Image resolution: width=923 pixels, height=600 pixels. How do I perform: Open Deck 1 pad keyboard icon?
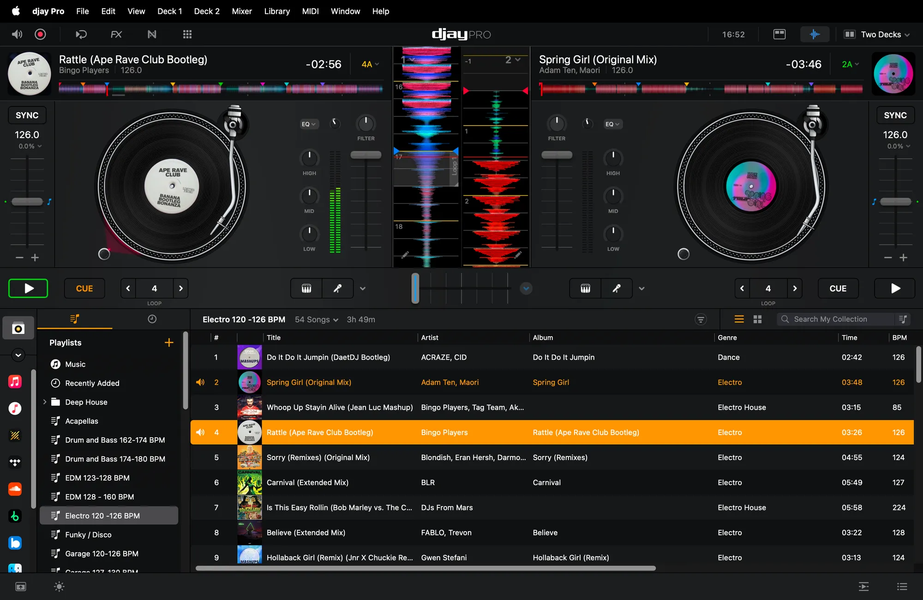click(306, 288)
